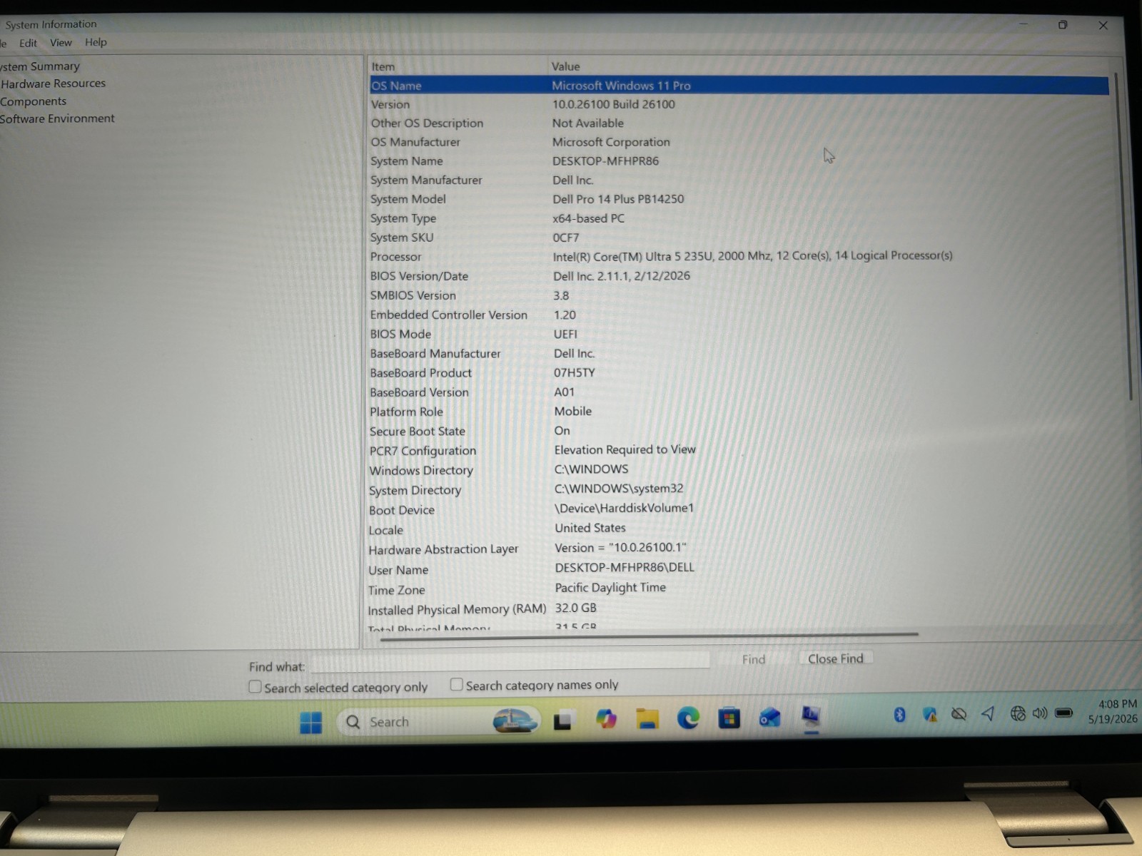Click the horizontal scrollbar under details list
This screenshot has width=1142, height=856.
[x=648, y=636]
